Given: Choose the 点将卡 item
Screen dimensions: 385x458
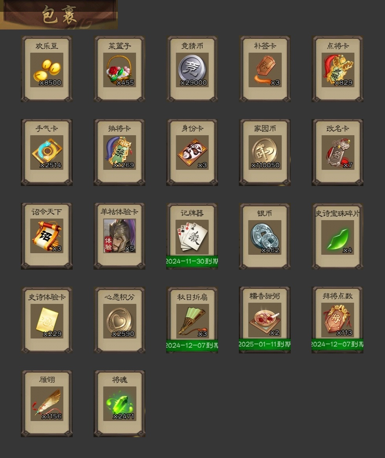Looking at the screenshot, I should pos(337,69).
